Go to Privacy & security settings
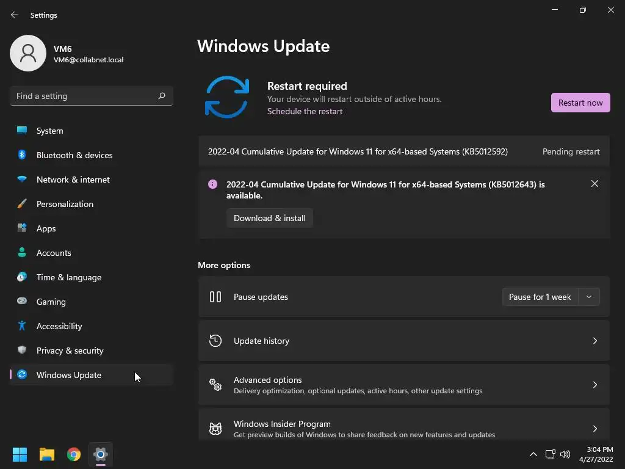Screen dimensions: 625x469 [x=70, y=351]
